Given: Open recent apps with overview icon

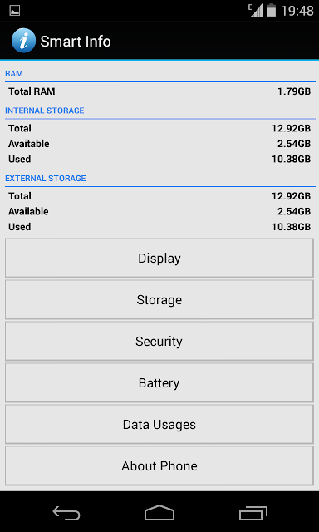Looking at the screenshot, I should point(253,512).
